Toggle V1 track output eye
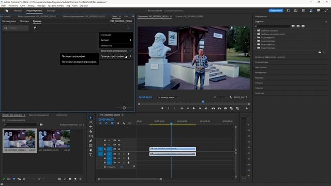The height and width of the screenshot is (186, 331). pyautogui.click(x=119, y=149)
